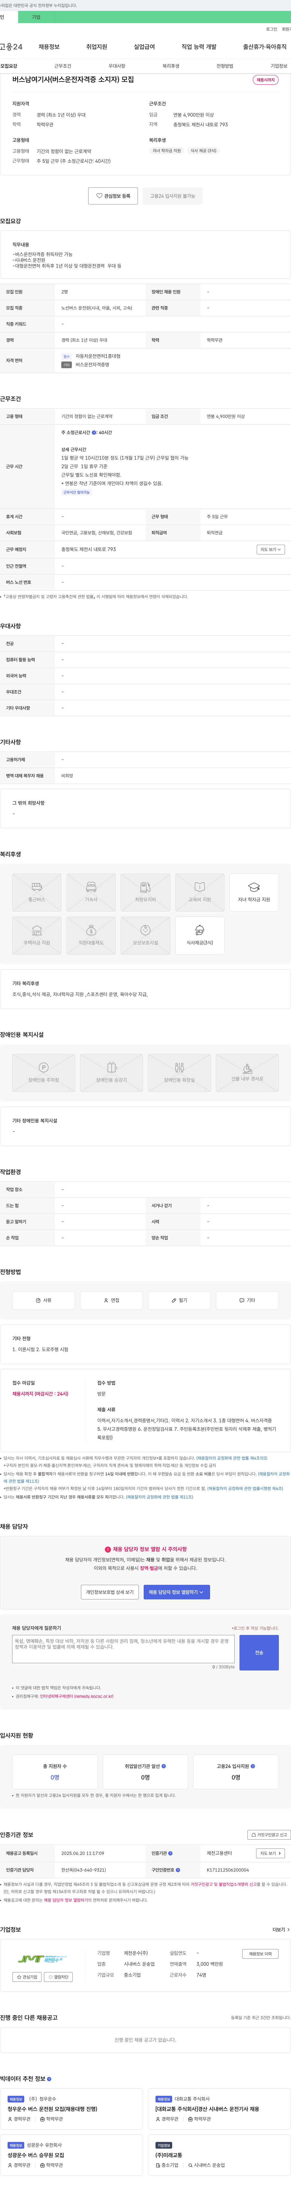Click the 고용24 입사지원 불가능 button
This screenshot has height=2203, width=291.
click(x=172, y=196)
